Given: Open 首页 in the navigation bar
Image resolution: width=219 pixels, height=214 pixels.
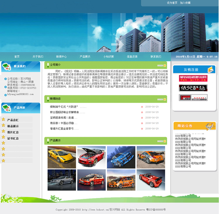Looking at the screenshot, I should pyautogui.click(x=17, y=57).
